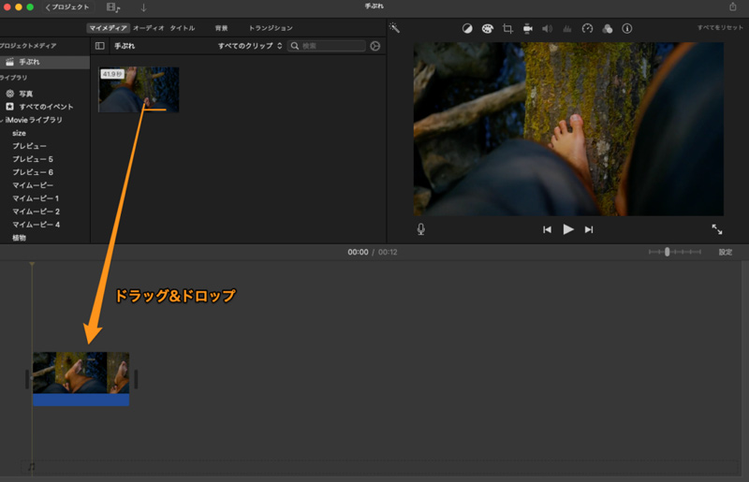This screenshot has width=749, height=482.
Task: Click the import media down-arrow icon
Action: 143,7
